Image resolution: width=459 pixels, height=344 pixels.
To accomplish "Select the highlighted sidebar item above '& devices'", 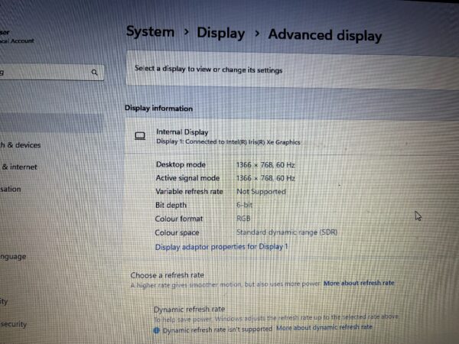I will (51, 123).
